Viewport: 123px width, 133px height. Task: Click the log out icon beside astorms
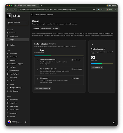(x=26, y=122)
